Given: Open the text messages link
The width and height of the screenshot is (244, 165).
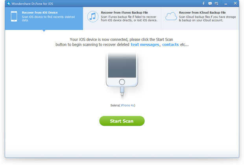Looking at the screenshot, I should click(x=145, y=44).
